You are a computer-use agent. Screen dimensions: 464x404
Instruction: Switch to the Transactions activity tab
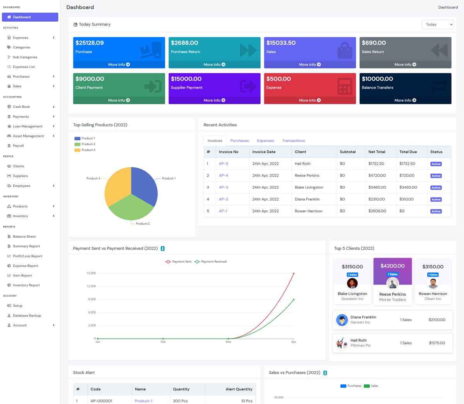click(293, 141)
